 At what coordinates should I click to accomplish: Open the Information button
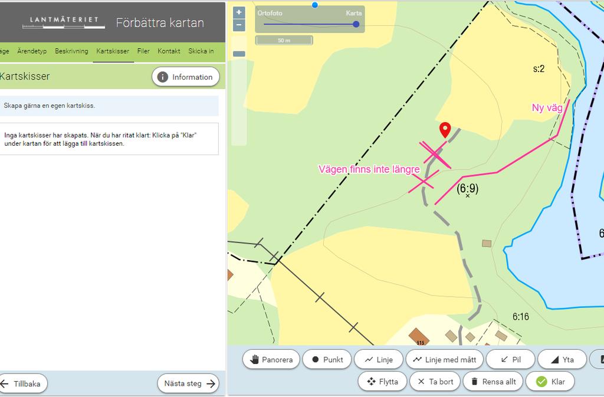point(186,77)
